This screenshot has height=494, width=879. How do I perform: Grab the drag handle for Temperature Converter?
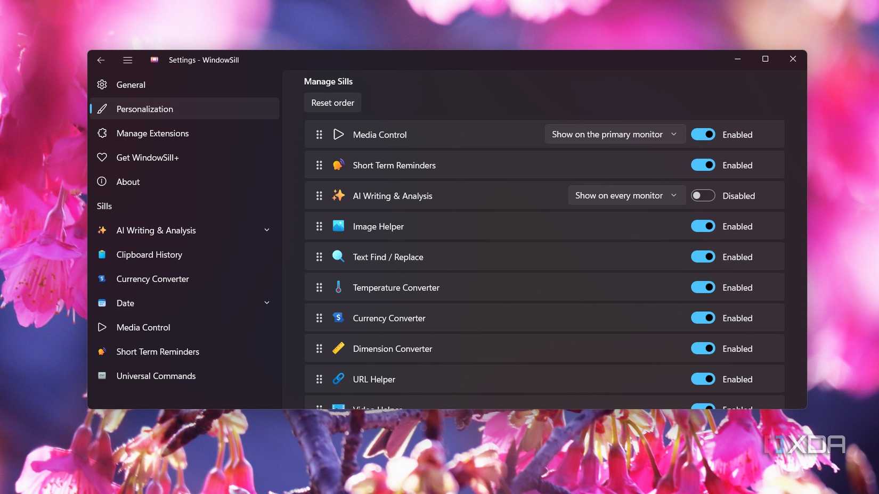tap(319, 287)
